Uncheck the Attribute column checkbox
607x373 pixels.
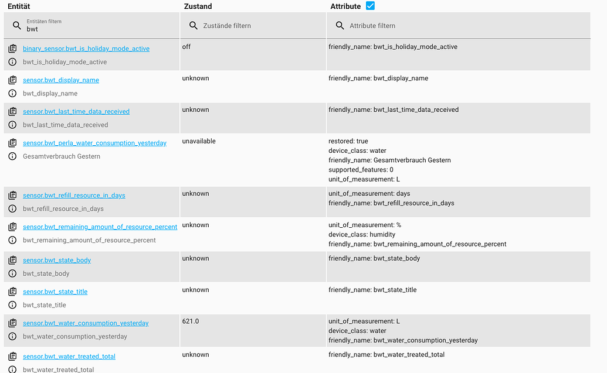click(370, 6)
